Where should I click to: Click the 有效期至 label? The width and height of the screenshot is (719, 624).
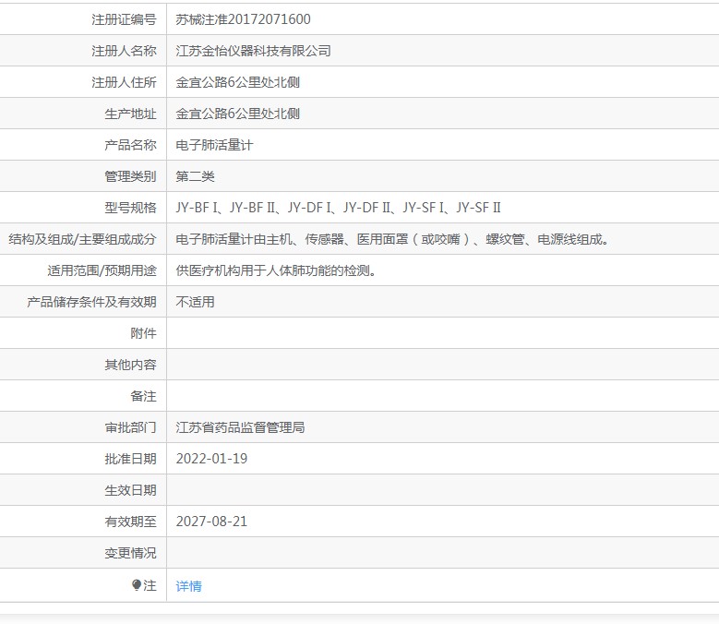click(130, 522)
